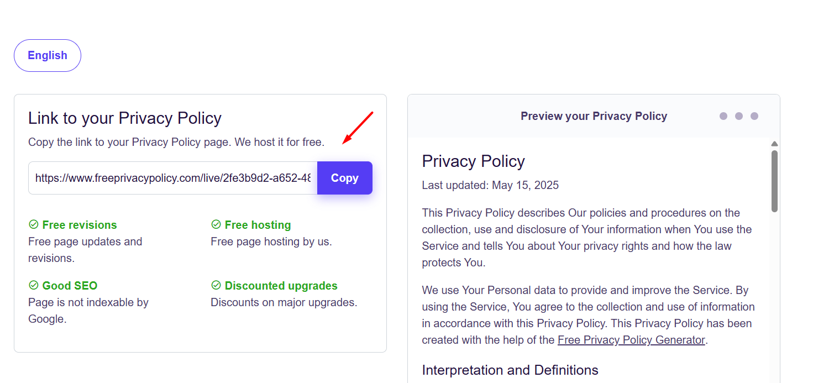Click the middle gray dot in preview header
The image size is (813, 383).
(739, 116)
